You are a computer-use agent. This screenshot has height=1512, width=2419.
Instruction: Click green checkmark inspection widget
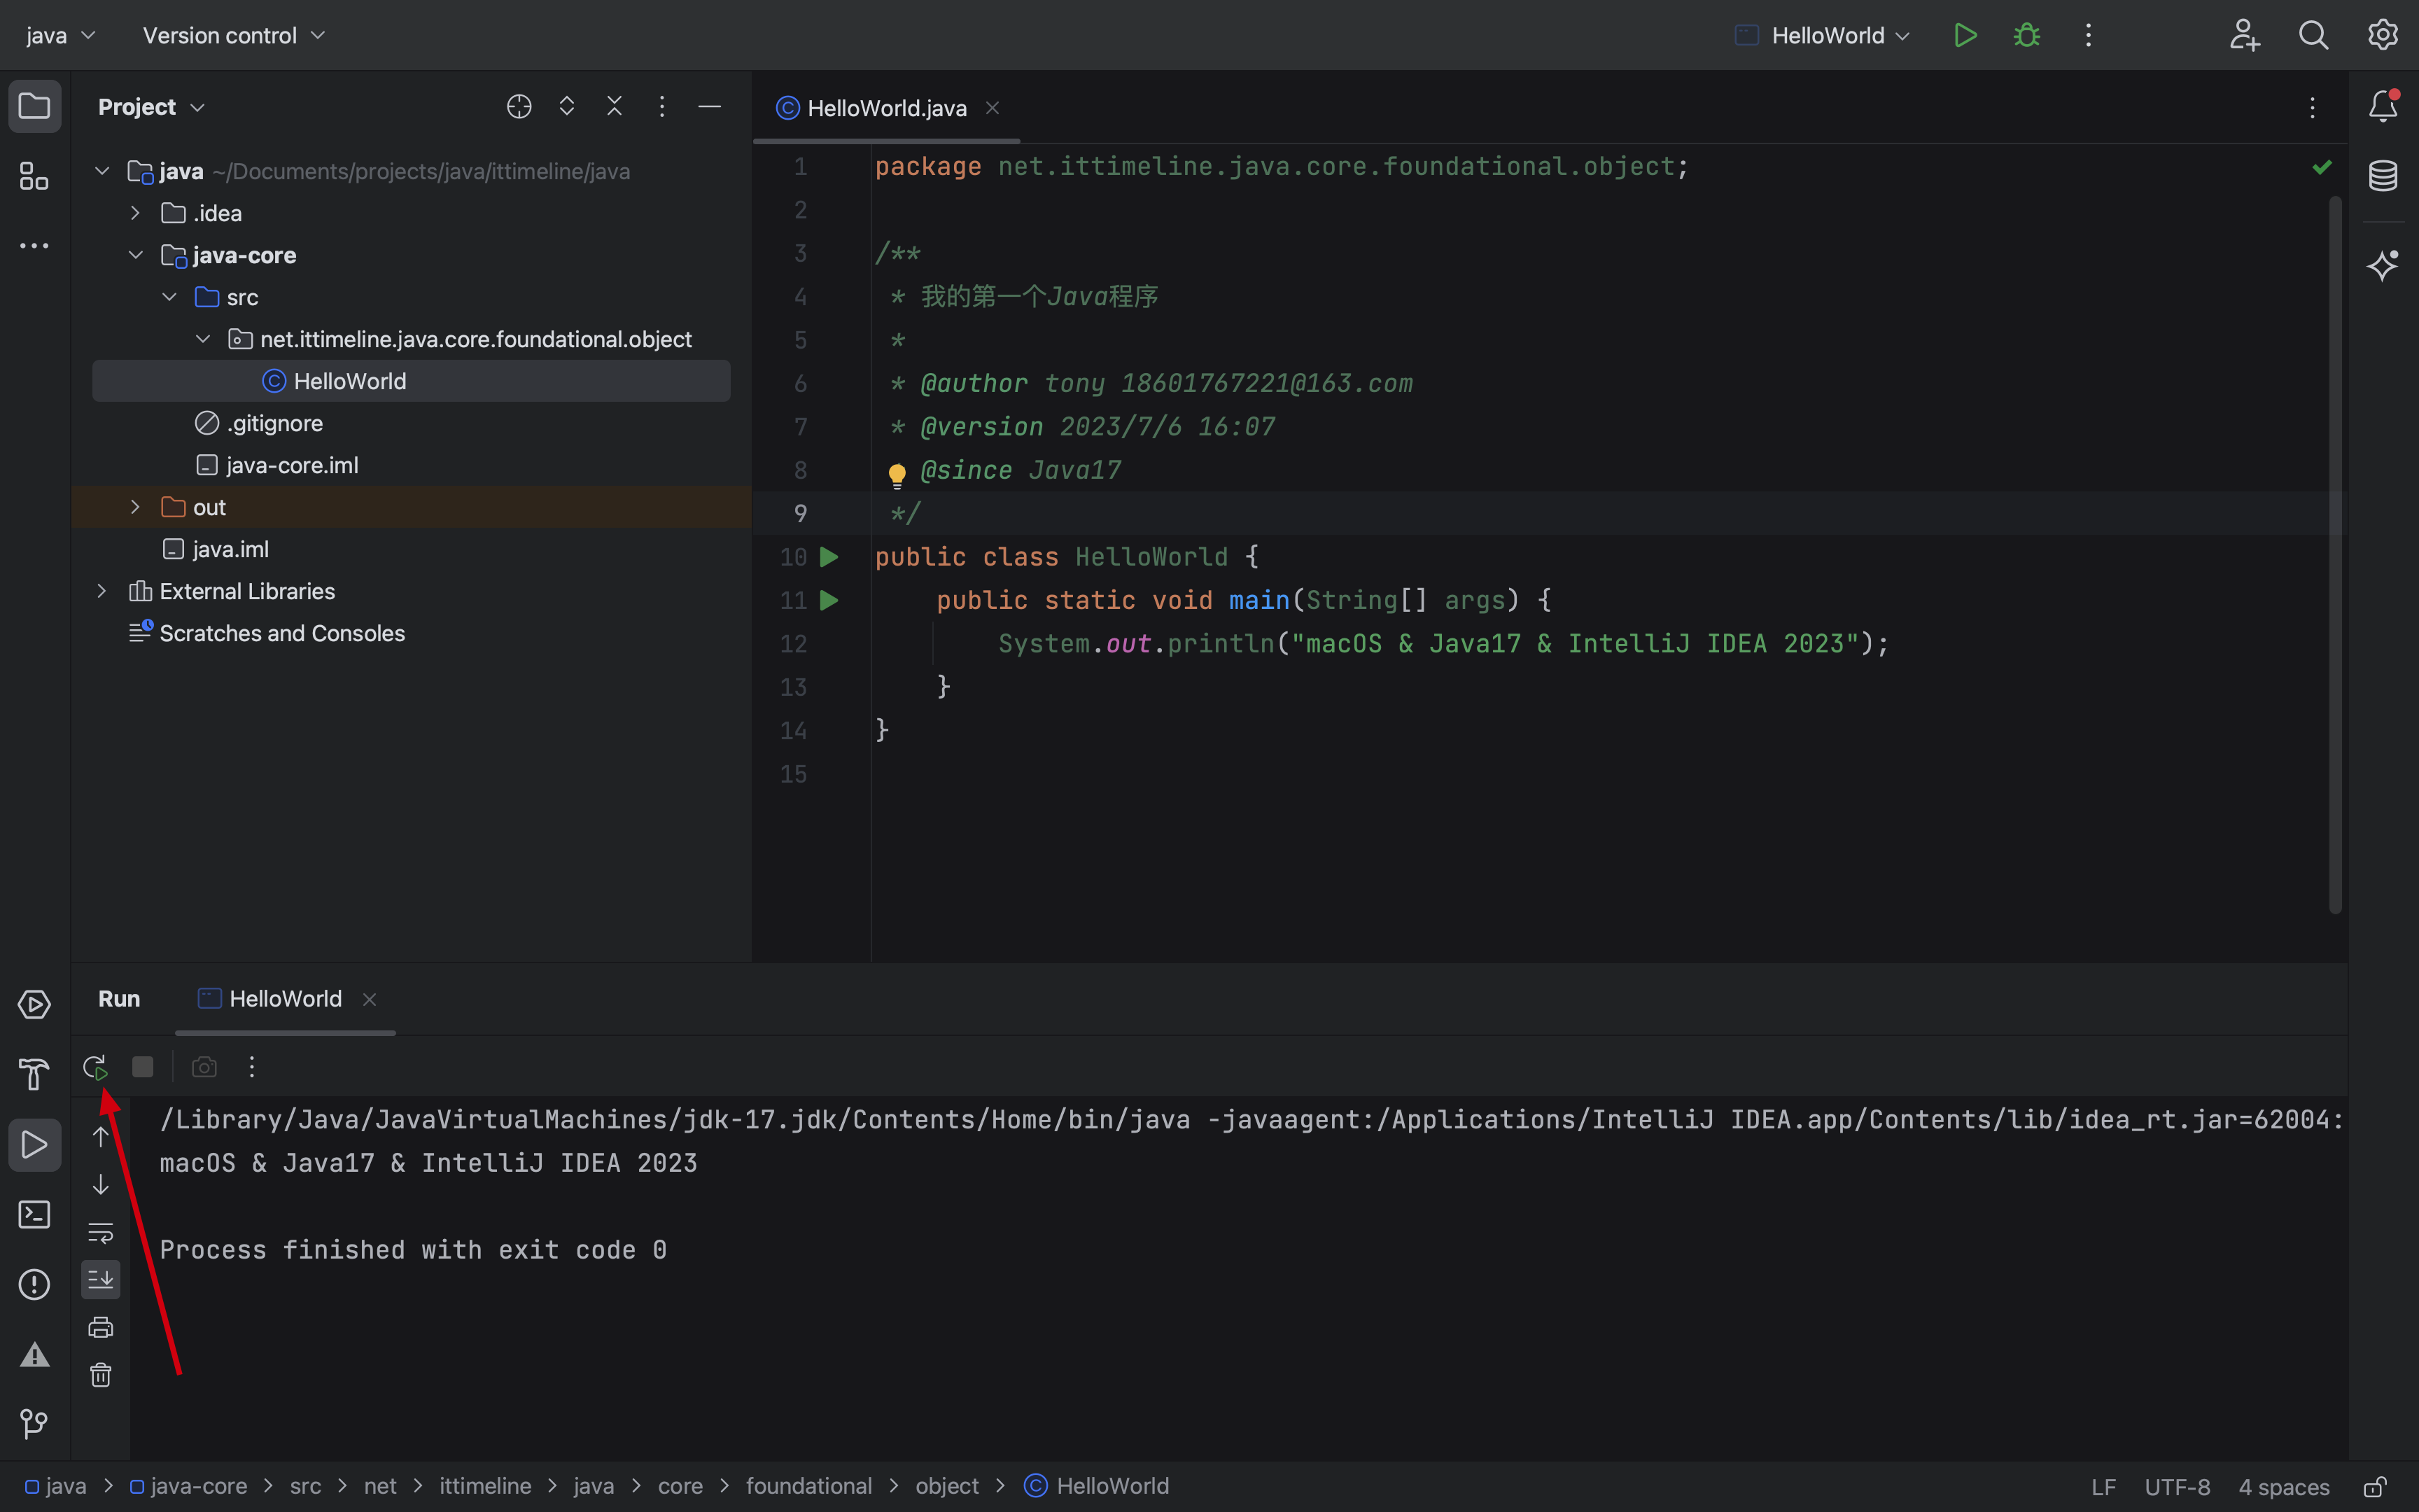click(2322, 167)
